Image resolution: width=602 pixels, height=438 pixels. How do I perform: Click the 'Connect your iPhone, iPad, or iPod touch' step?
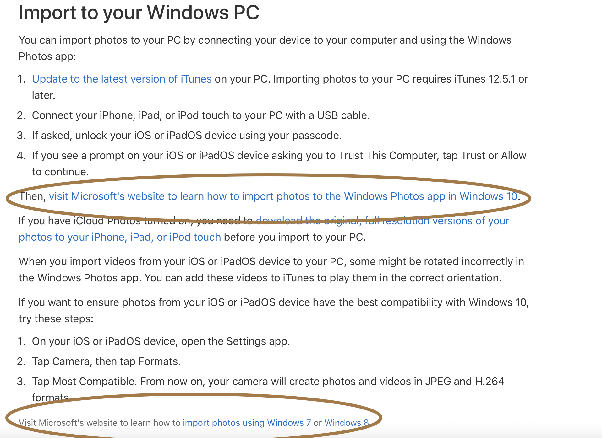pos(200,115)
